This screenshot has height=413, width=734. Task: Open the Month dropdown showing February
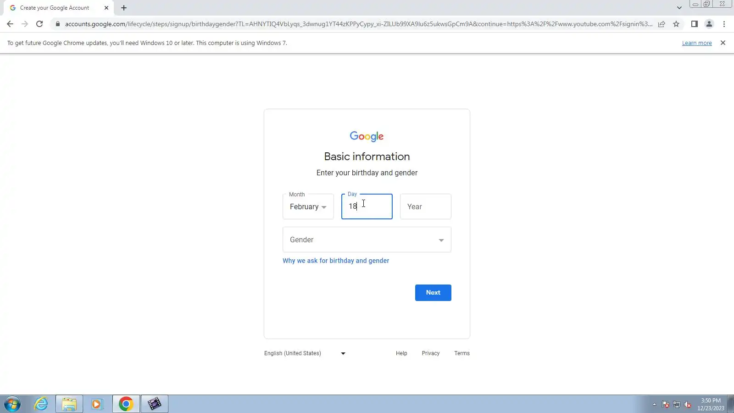tap(308, 206)
